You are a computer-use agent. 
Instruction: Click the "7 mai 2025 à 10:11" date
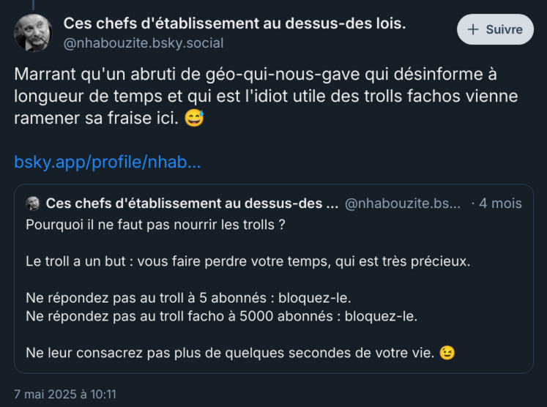65,394
